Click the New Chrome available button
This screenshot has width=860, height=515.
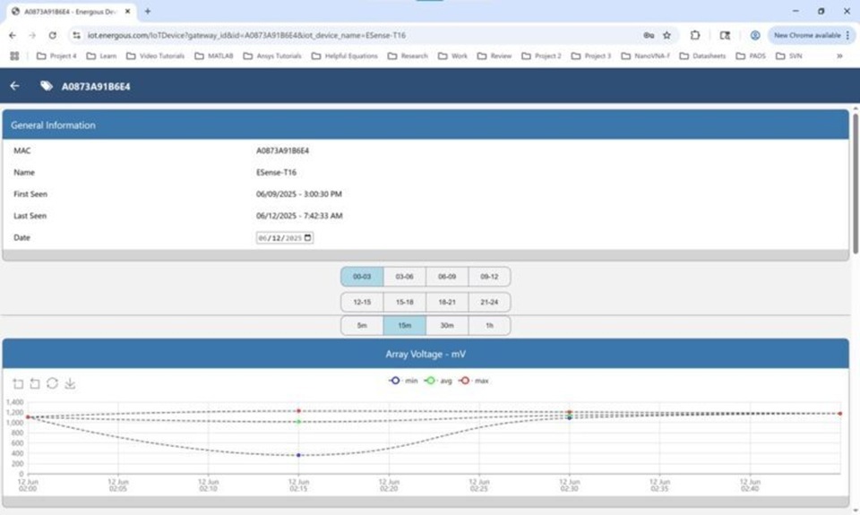[x=807, y=35]
